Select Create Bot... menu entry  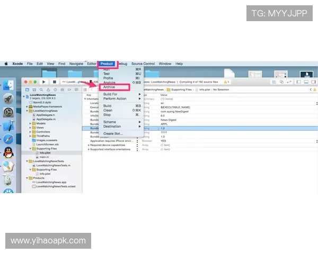point(113,133)
